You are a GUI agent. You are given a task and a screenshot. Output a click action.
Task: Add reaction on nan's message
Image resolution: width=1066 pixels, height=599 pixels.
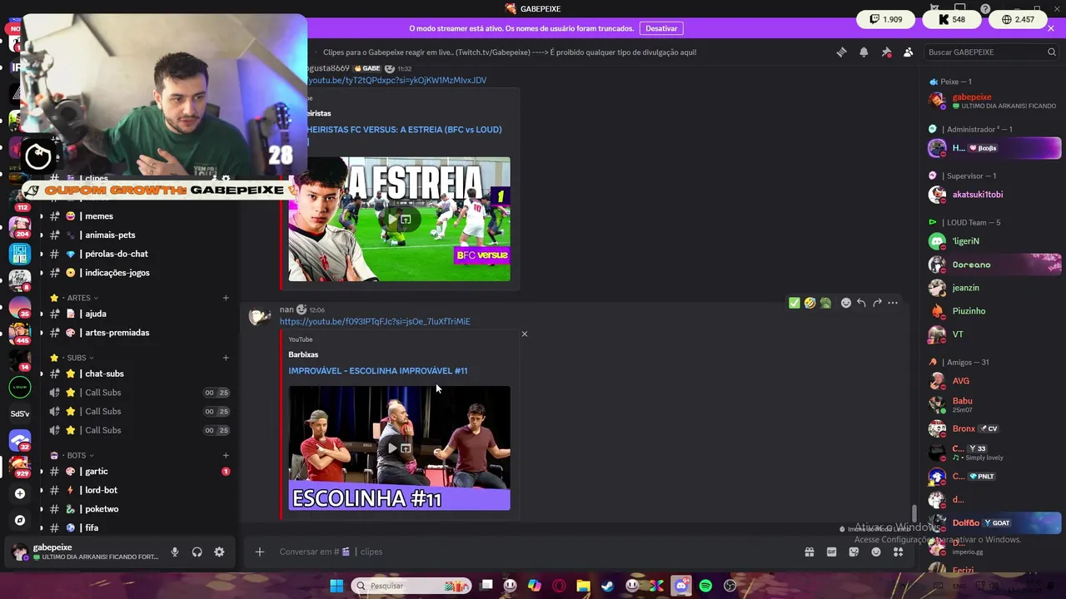[x=846, y=303]
